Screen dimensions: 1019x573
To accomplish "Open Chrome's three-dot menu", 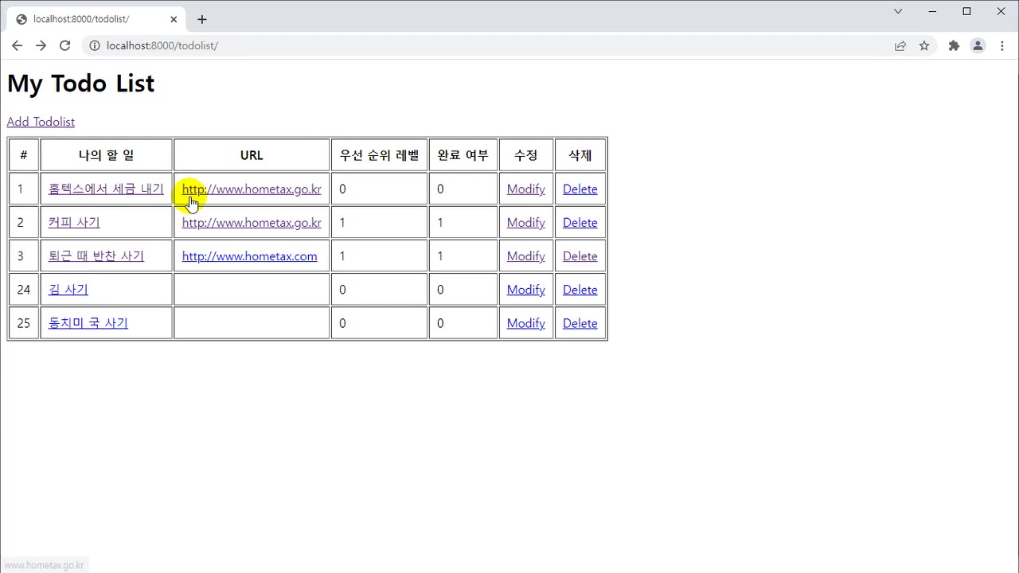I will click(x=1001, y=45).
